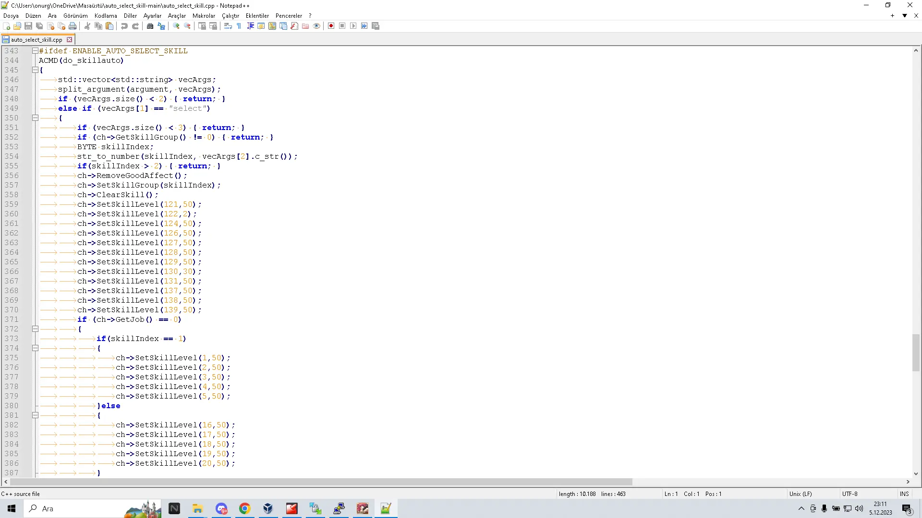Open document list dropdown arrow top right
922x518 pixels.
tap(905, 15)
